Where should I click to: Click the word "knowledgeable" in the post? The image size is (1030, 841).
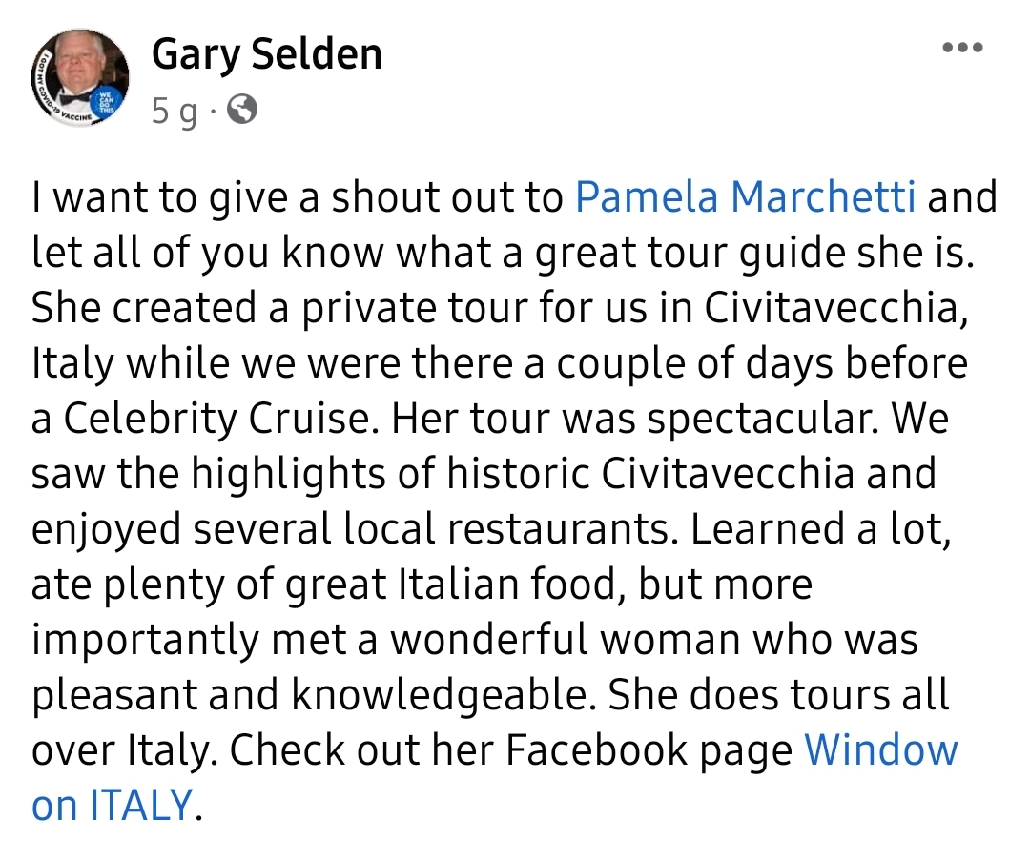(439, 696)
